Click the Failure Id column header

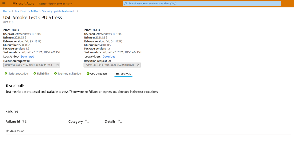pos(13,122)
